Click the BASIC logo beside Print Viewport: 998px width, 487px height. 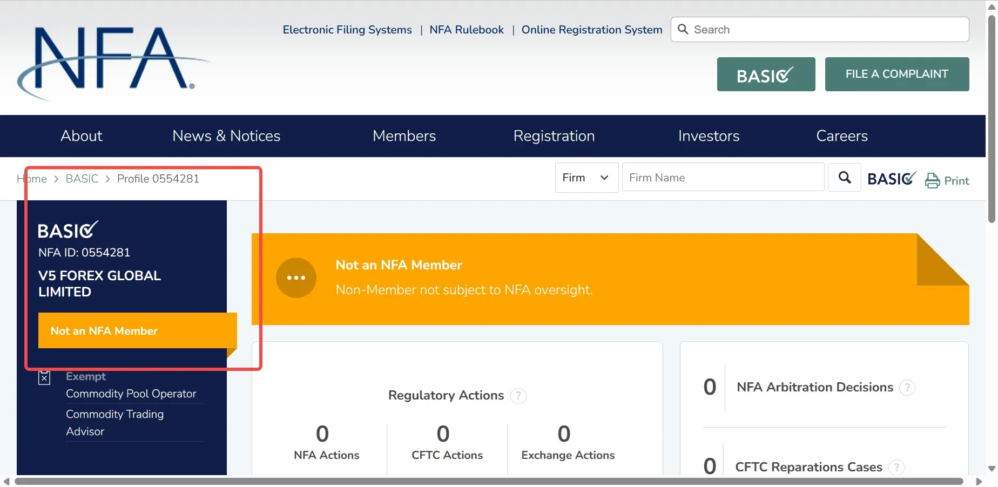892,178
